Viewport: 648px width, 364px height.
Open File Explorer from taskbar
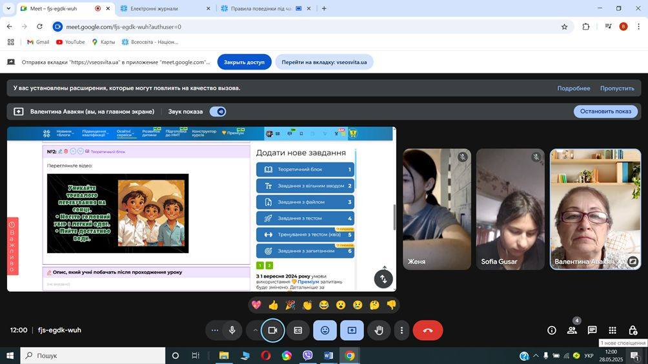click(223, 356)
